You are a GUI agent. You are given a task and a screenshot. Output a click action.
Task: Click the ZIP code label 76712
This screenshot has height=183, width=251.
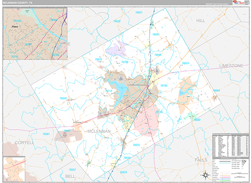coord(109,91)
